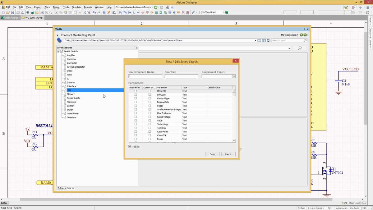373x210 pixels.
Task: Click Vaults green back arrow near Mr Engineer
Action: click(302, 35)
